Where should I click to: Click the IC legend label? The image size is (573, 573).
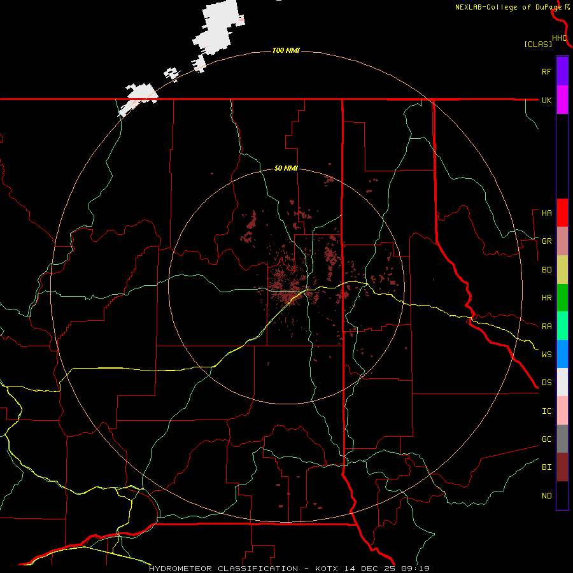point(546,411)
